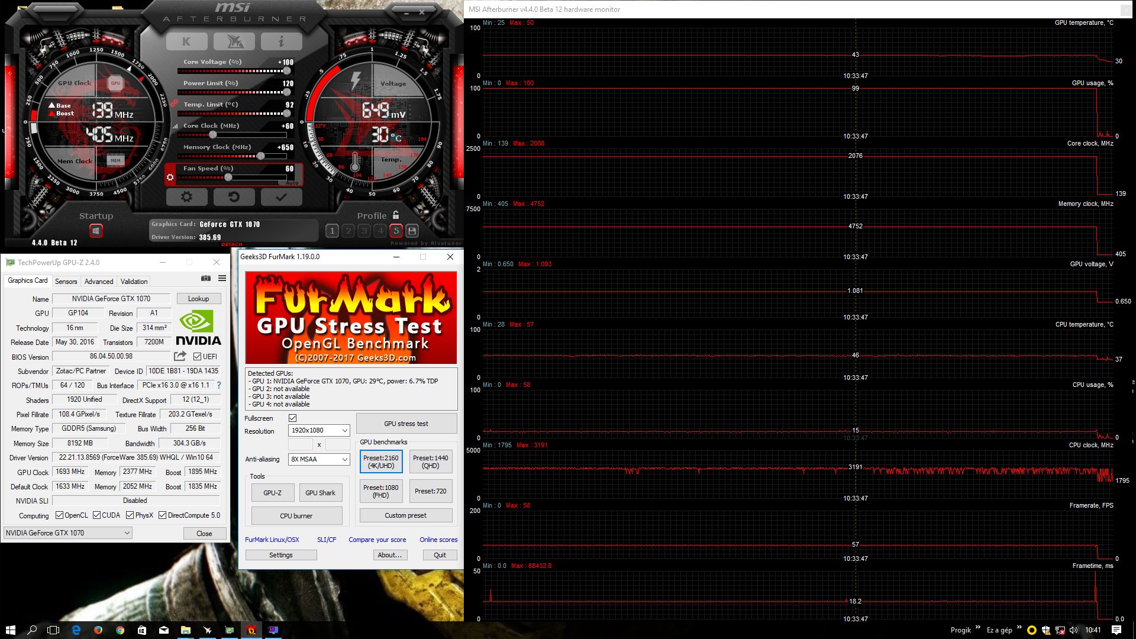Open the GPU selection dropdown in GPU-Z
Screen dimensions: 1136x639
(x=68, y=533)
